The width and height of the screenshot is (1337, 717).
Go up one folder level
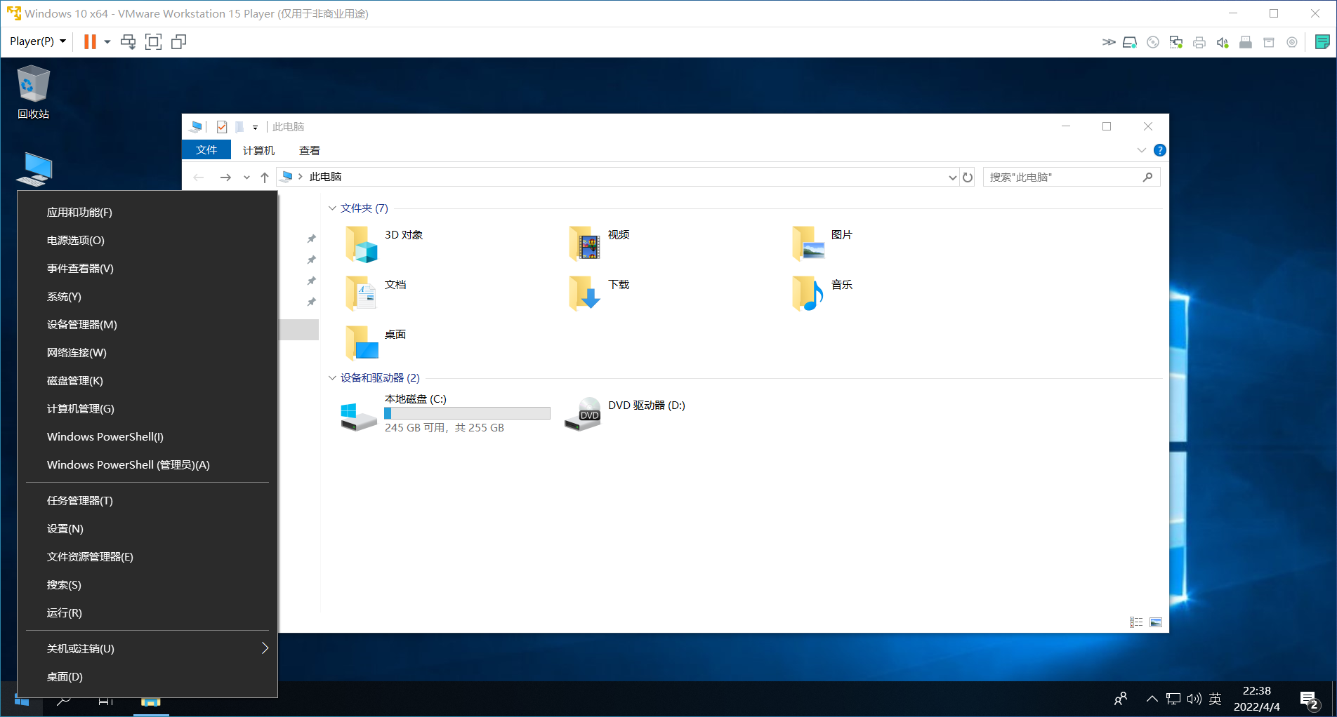click(x=265, y=177)
